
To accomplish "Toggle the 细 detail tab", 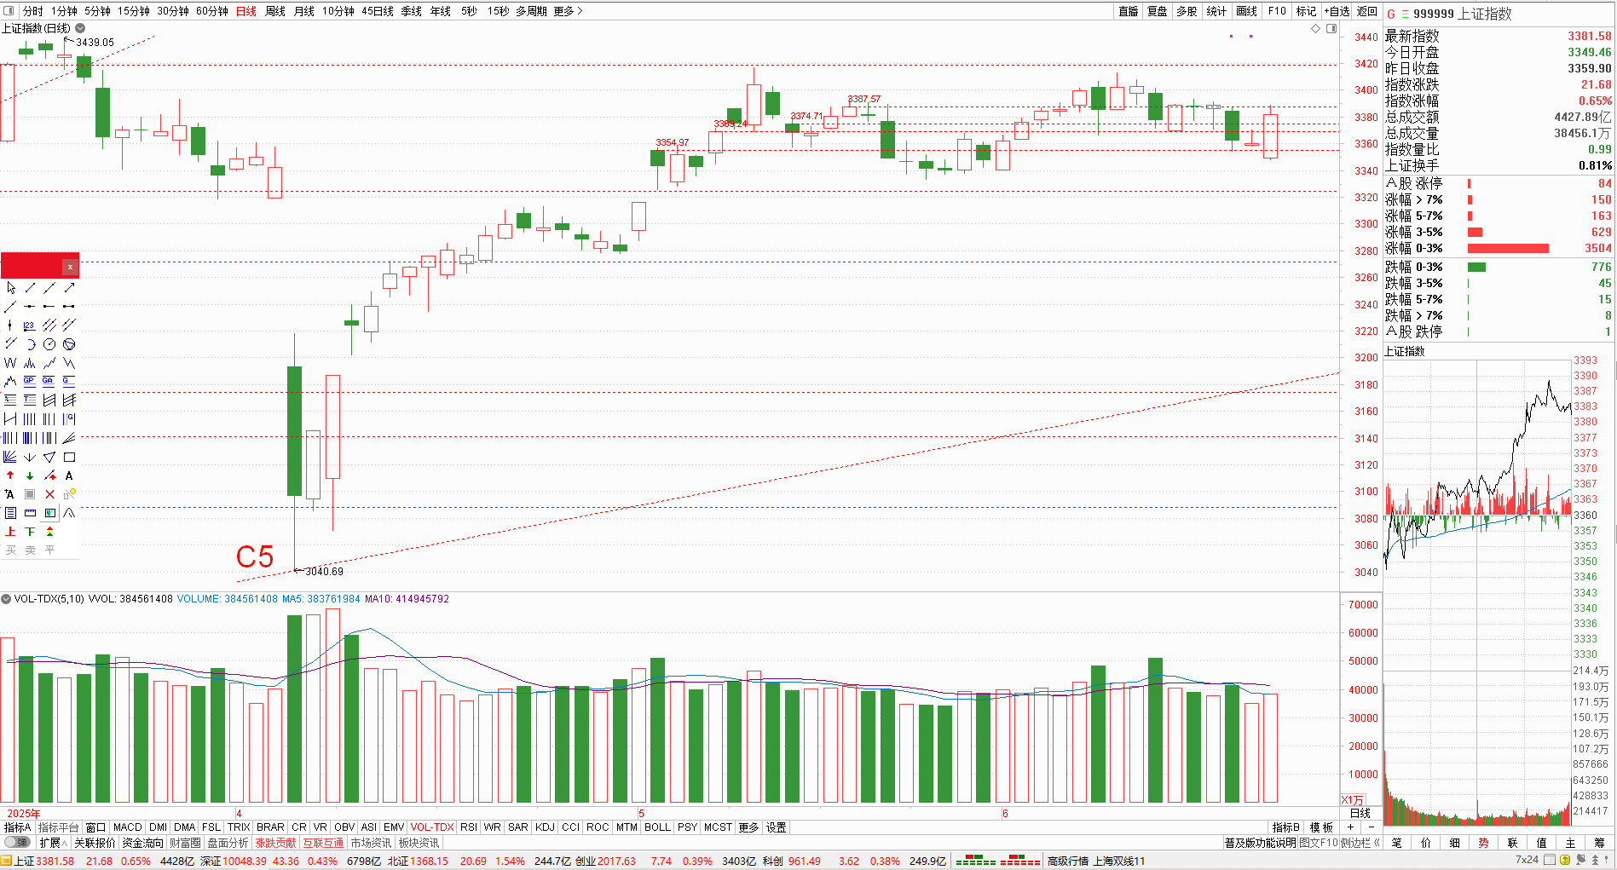I will point(1454,843).
